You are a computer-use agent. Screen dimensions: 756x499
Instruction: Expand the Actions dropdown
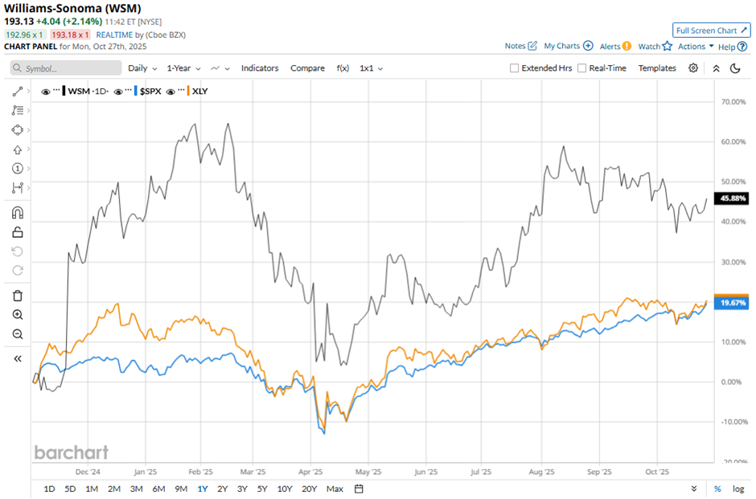[696, 47]
